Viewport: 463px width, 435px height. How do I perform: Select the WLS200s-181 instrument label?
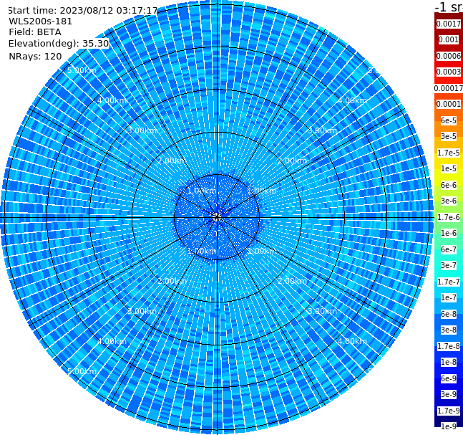point(41,21)
